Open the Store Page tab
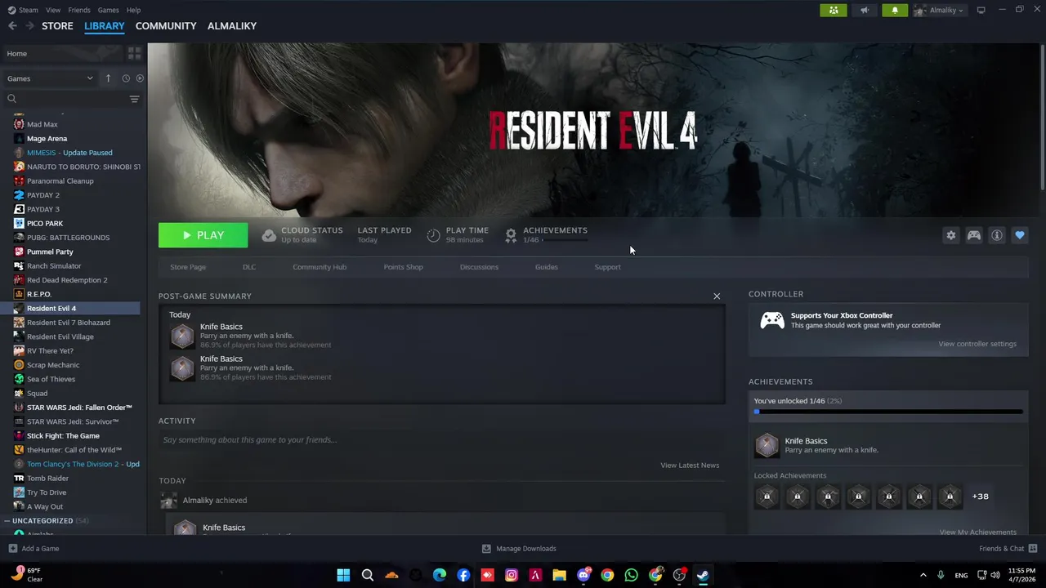Image resolution: width=1046 pixels, height=588 pixels. (188, 267)
